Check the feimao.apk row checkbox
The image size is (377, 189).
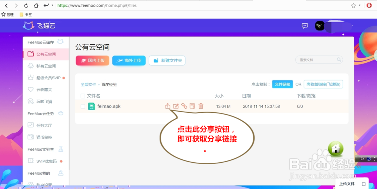pos(83,106)
